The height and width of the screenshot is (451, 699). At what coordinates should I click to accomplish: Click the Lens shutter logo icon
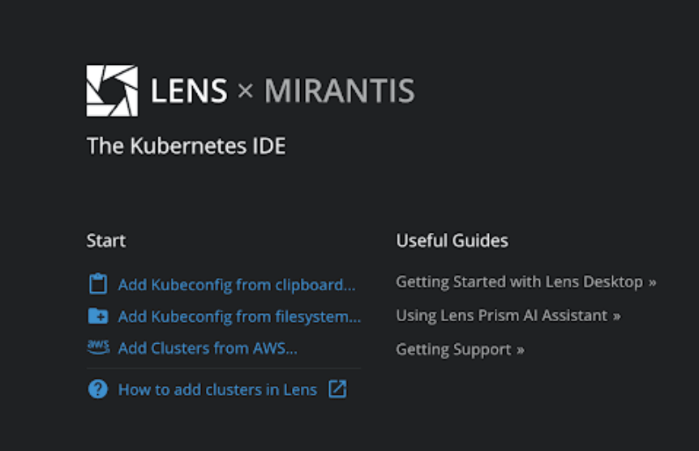point(112,91)
